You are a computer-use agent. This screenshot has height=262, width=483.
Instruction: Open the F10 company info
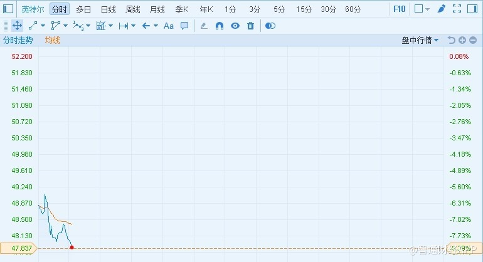[399, 9]
